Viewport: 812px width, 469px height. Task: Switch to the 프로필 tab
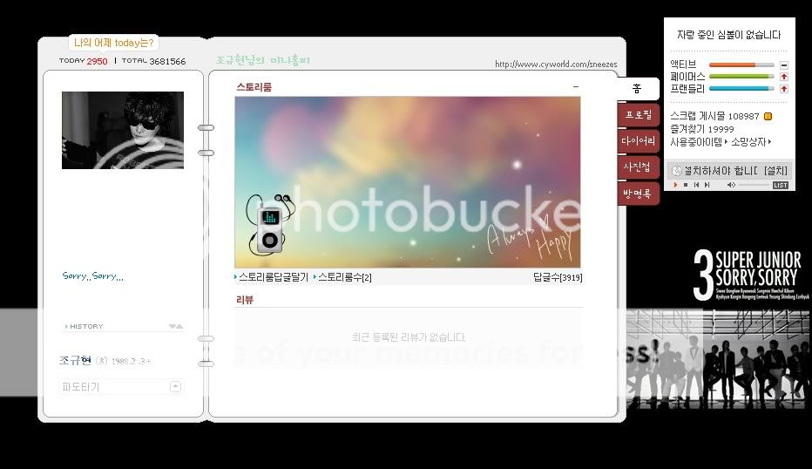[638, 115]
